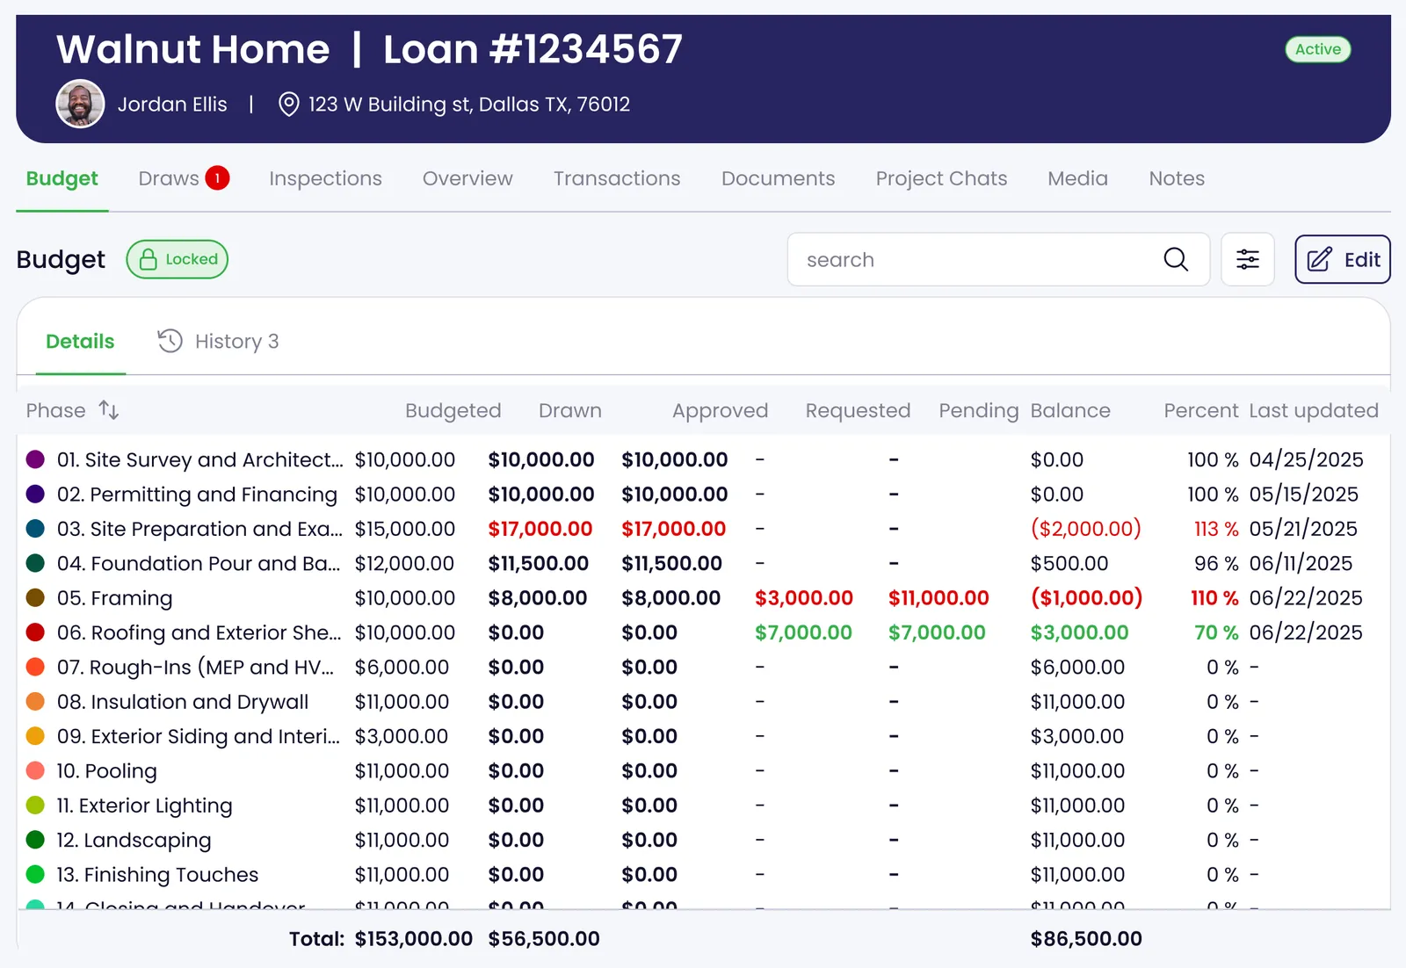The image size is (1406, 968).
Task: Go to the Overview tab
Action: coord(467,178)
